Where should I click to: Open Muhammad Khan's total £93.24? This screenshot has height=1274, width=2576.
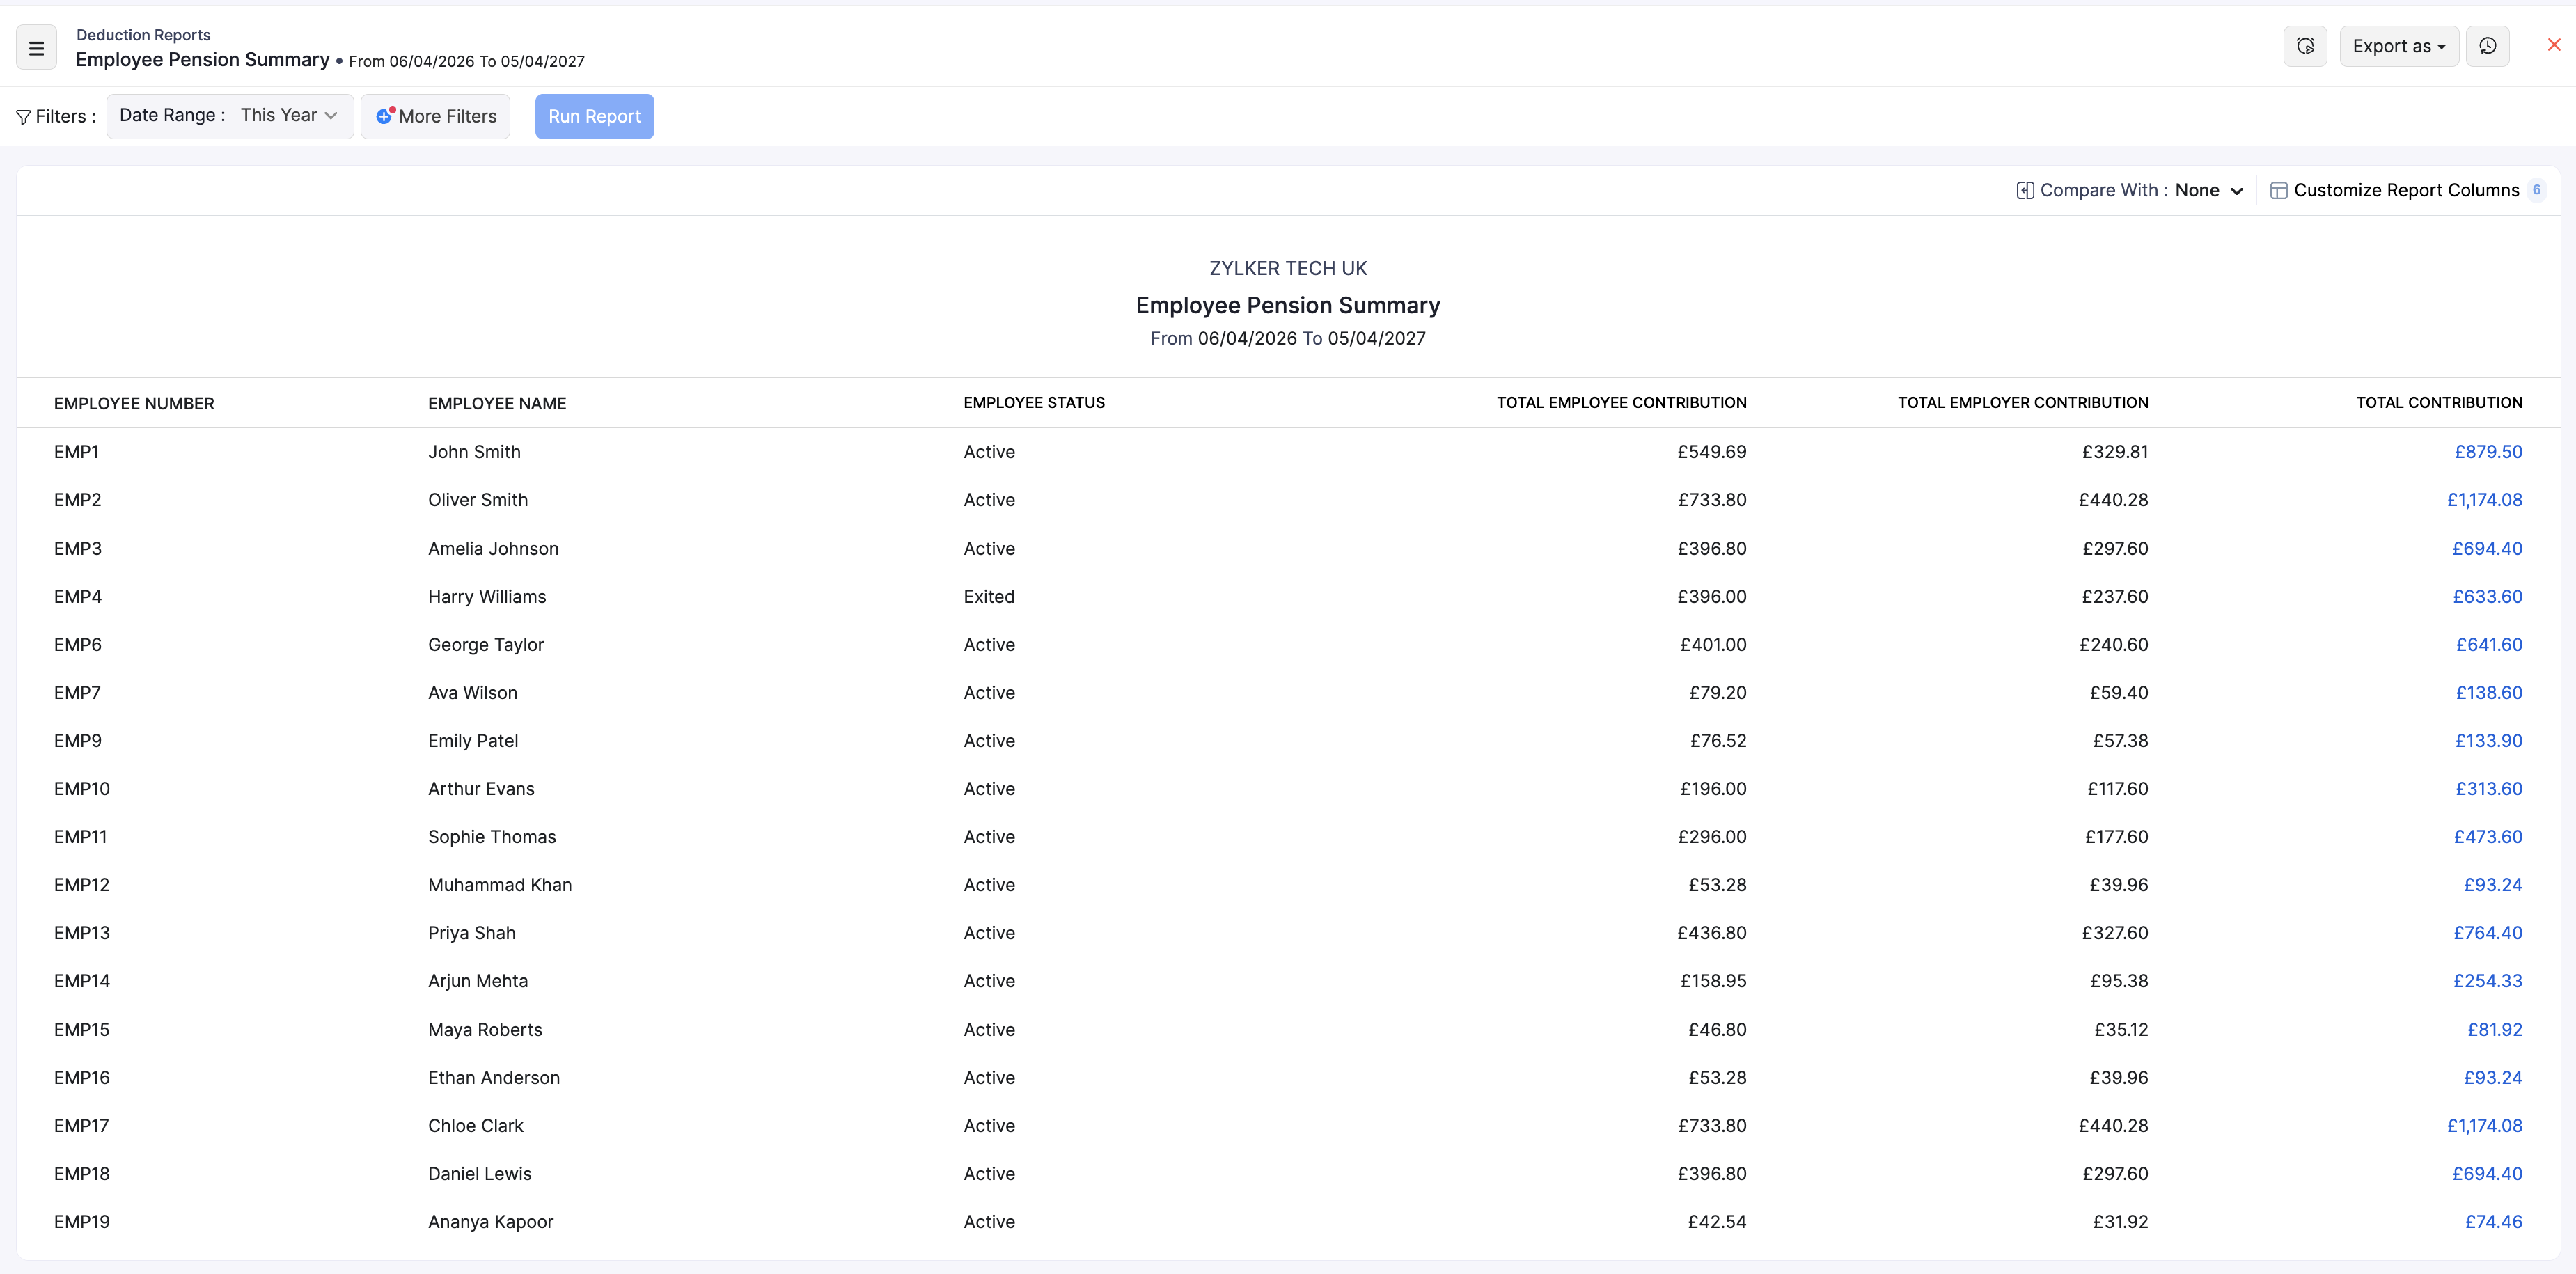click(2492, 885)
